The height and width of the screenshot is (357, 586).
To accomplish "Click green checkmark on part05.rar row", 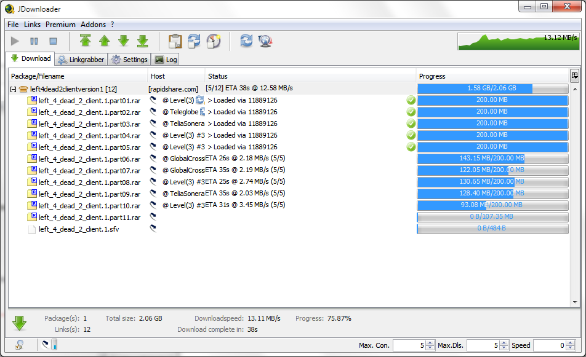I will (411, 147).
